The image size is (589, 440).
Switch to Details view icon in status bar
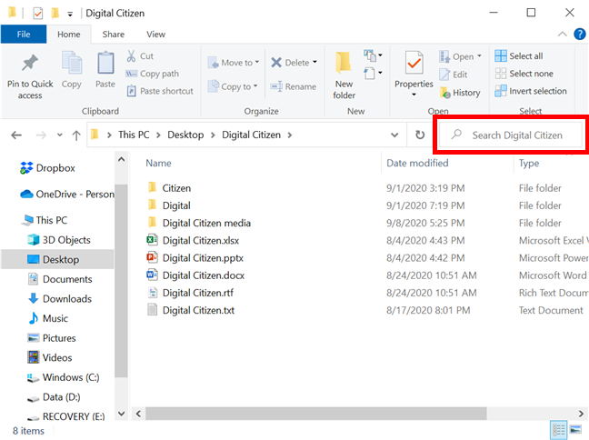[x=559, y=431]
